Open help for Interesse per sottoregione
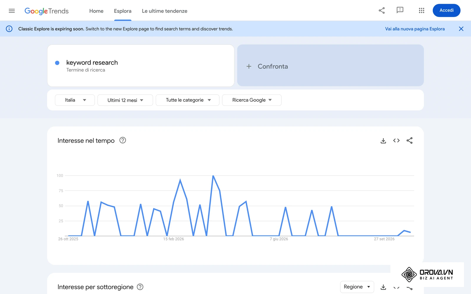Image resolution: width=471 pixels, height=294 pixels. 140,287
